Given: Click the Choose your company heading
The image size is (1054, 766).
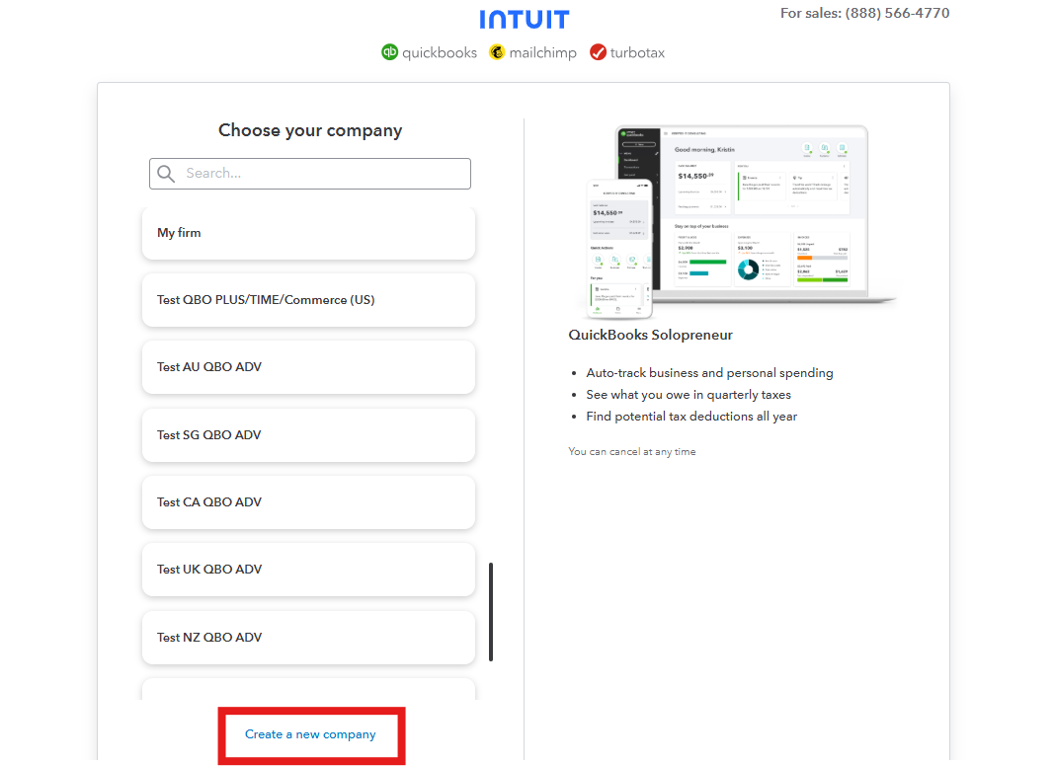Looking at the screenshot, I should pyautogui.click(x=310, y=130).
